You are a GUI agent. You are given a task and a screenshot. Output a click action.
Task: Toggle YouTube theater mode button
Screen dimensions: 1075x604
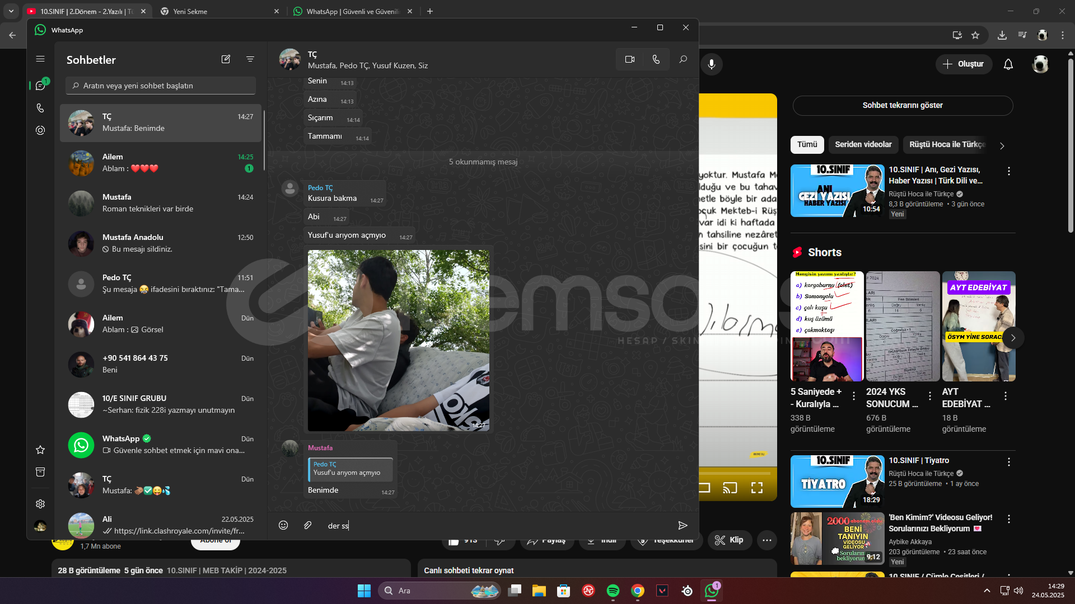(x=704, y=488)
